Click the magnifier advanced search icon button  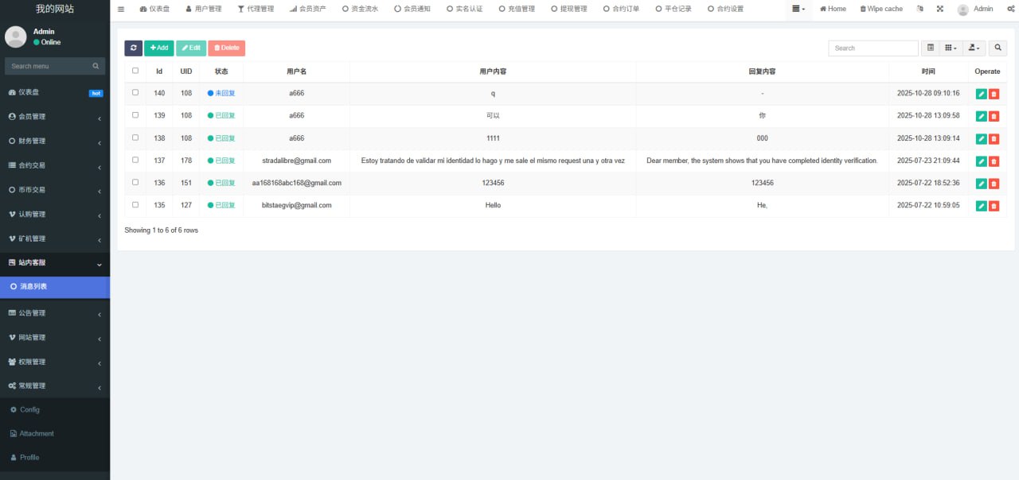pos(998,48)
